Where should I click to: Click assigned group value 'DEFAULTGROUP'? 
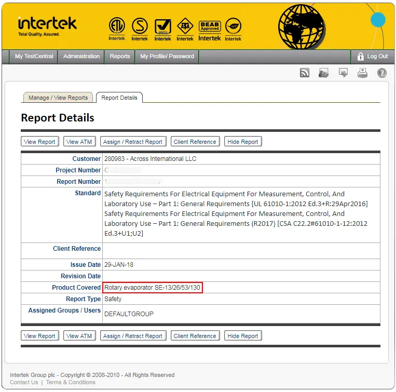click(x=129, y=314)
